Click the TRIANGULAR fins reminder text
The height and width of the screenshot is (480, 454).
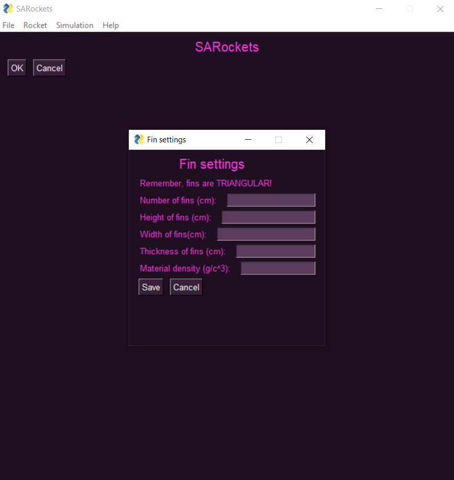[x=206, y=183]
